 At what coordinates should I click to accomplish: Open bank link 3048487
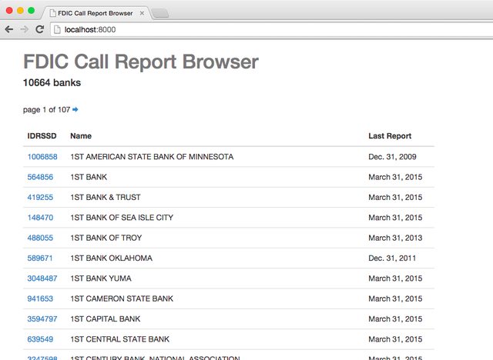pos(42,278)
